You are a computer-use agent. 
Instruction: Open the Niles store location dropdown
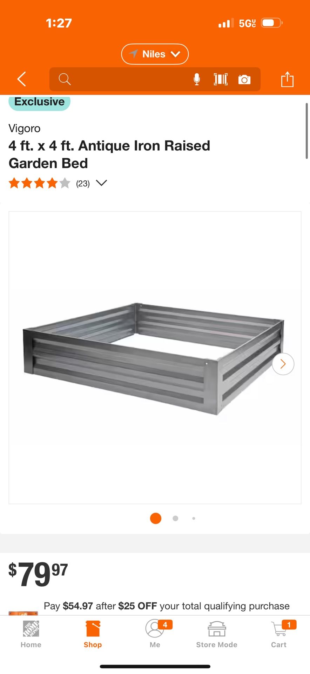point(155,54)
